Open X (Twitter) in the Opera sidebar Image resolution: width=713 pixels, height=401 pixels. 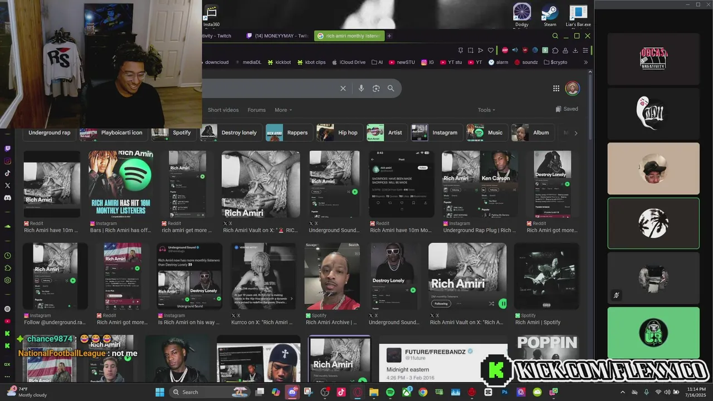click(x=7, y=185)
